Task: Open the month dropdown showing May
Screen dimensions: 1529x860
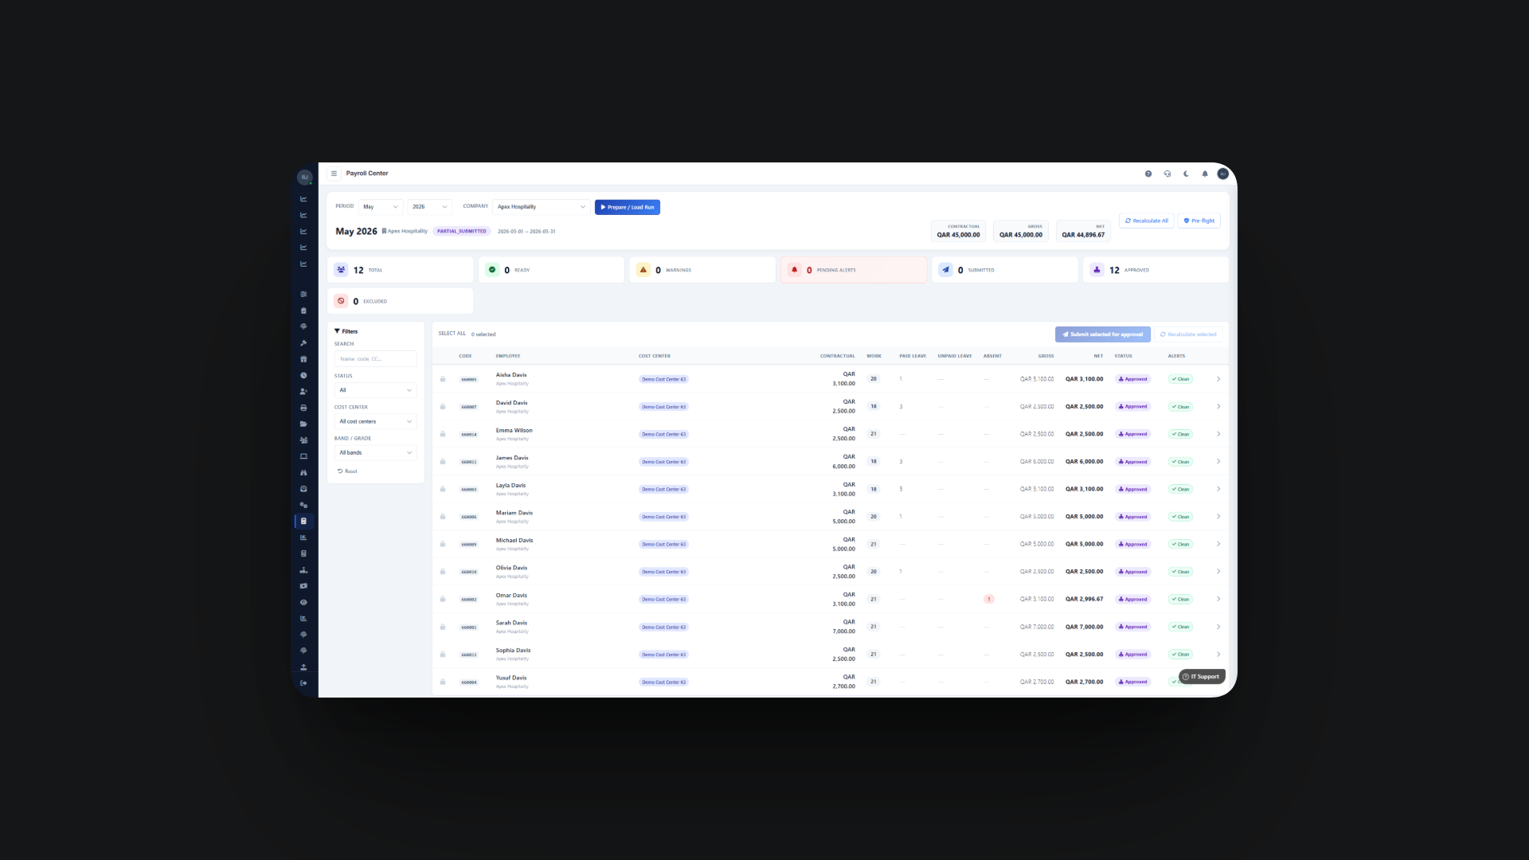Action: coord(381,207)
